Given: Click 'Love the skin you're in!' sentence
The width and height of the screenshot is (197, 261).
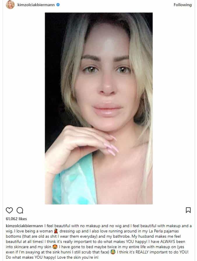Looking at the screenshot, I should pyautogui.click(x=78, y=257).
